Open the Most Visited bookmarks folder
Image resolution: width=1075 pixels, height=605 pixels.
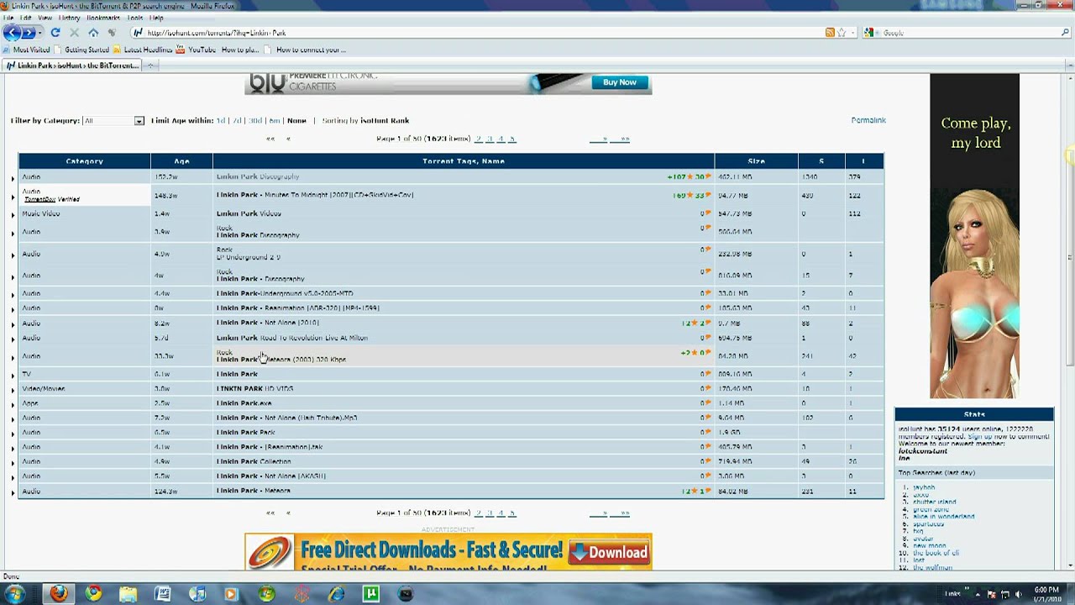26,50
